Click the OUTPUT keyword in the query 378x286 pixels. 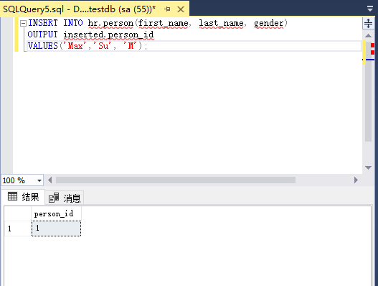[x=42, y=34]
